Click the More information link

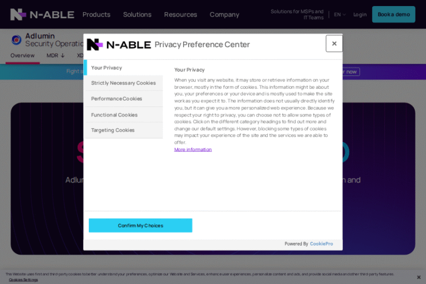193,150
